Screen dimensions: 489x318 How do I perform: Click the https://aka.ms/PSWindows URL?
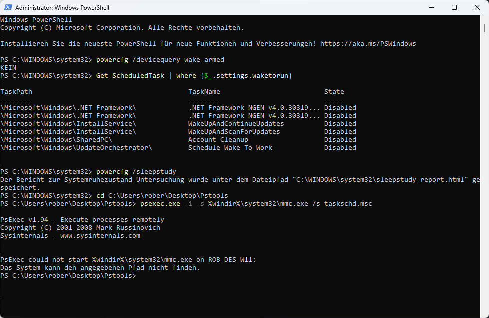coord(368,43)
